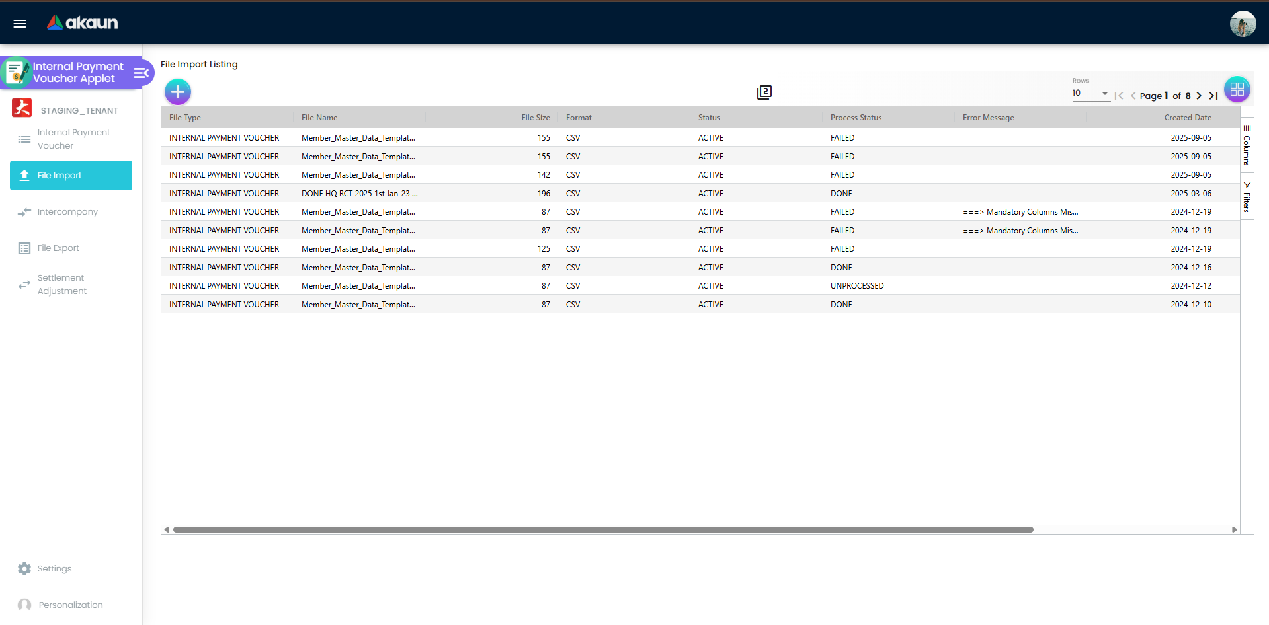Open the user profile avatar menu
1269x625 pixels.
pos(1242,23)
